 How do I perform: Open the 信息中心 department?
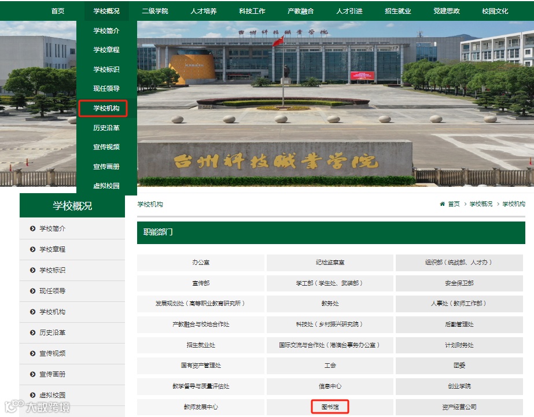point(330,386)
